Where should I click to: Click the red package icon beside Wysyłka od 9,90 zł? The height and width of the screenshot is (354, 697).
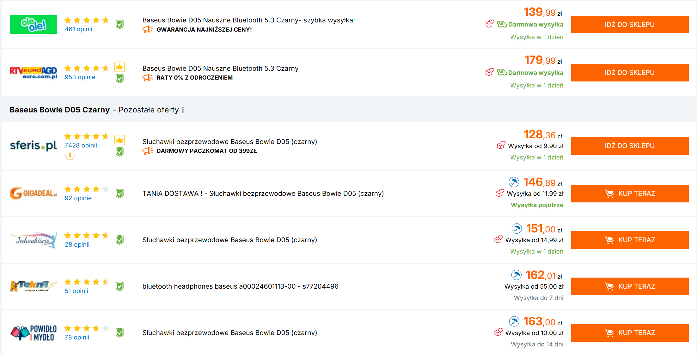point(501,145)
